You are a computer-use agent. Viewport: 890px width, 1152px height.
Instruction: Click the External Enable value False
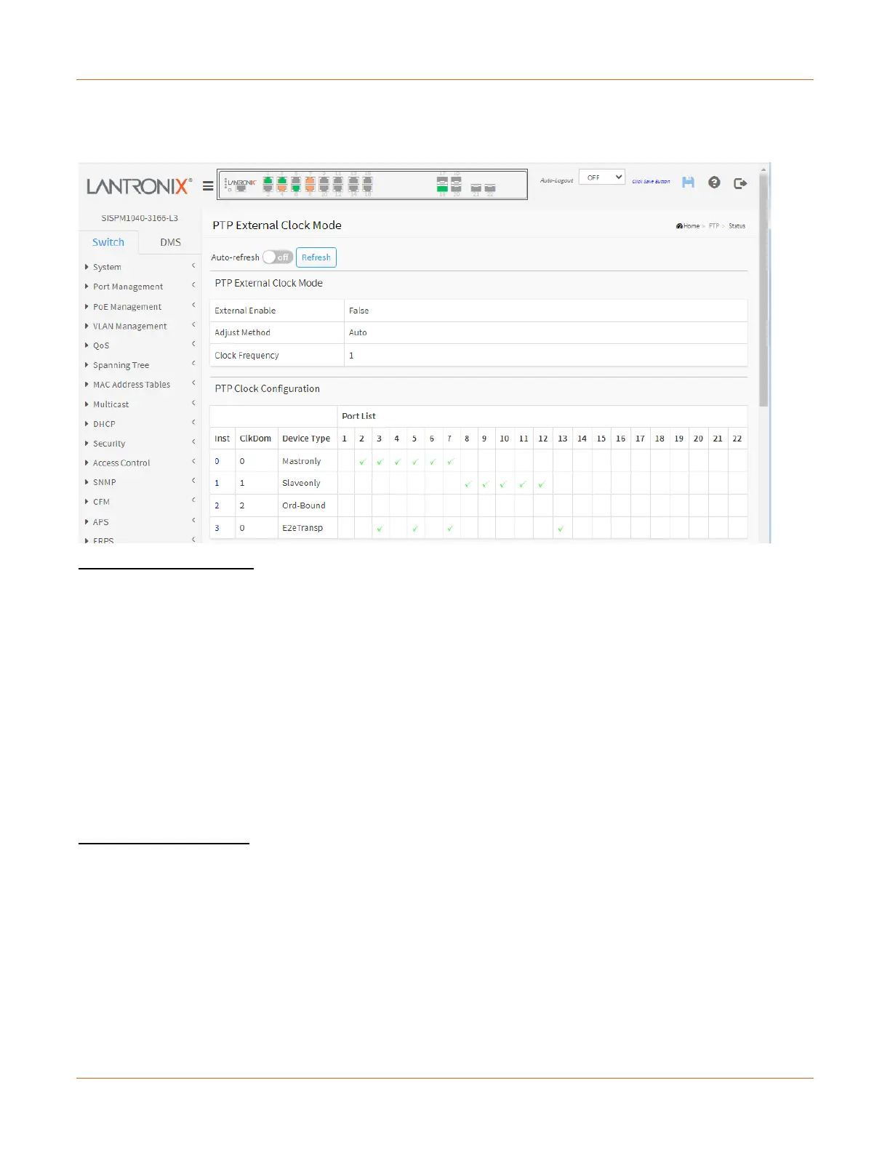358,311
